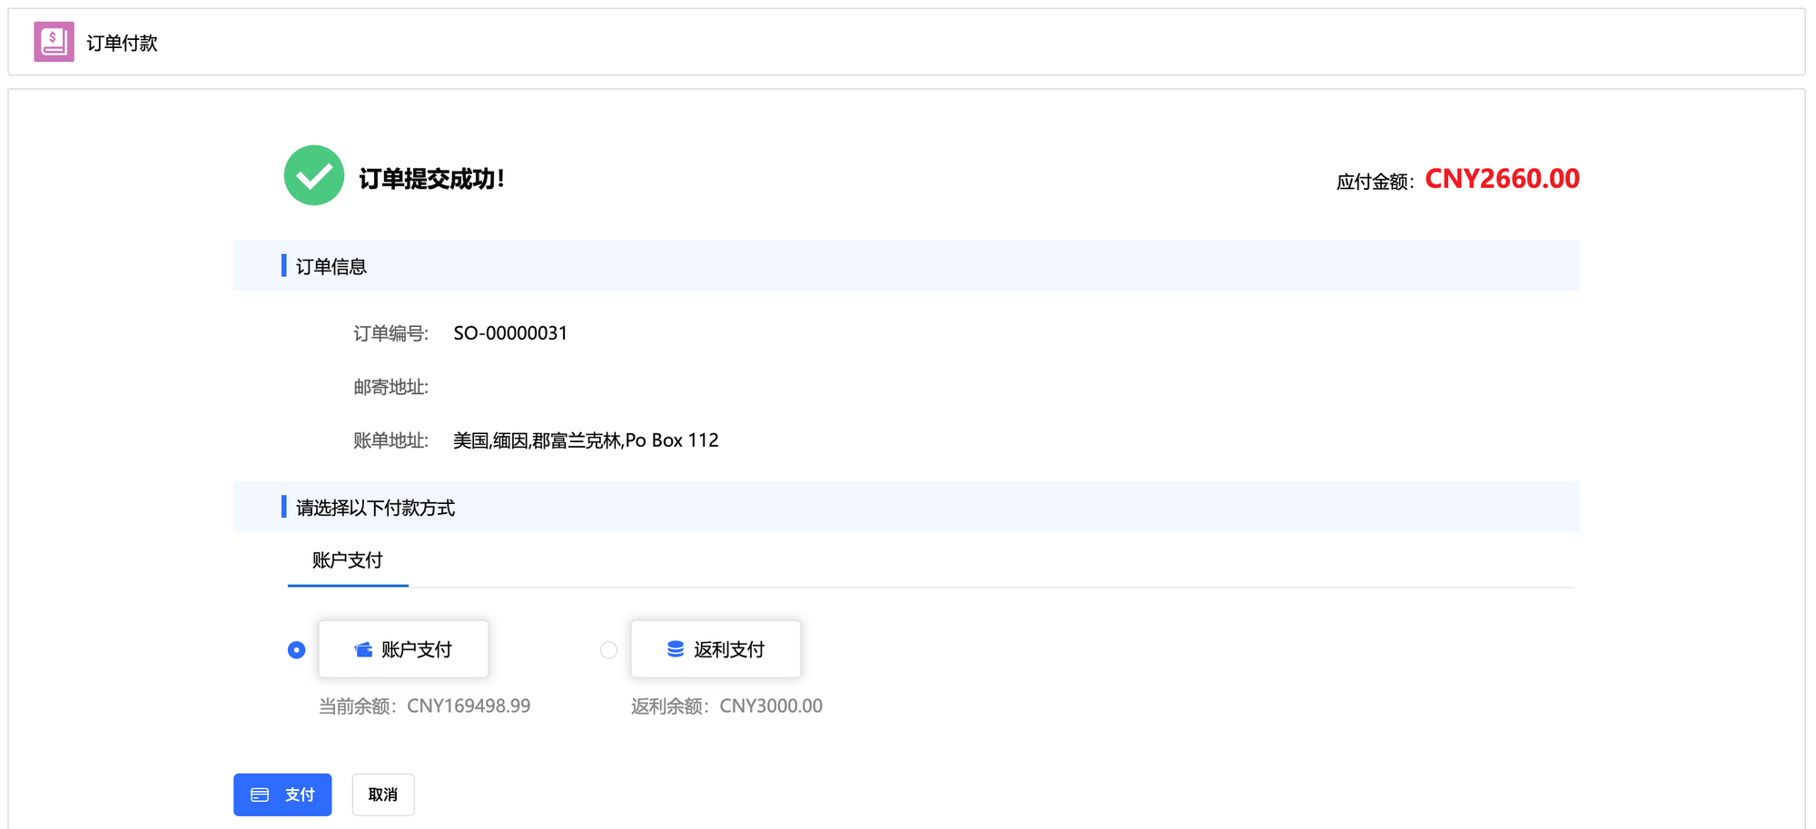Click the 请选择以下付款方式 section header

click(x=374, y=508)
